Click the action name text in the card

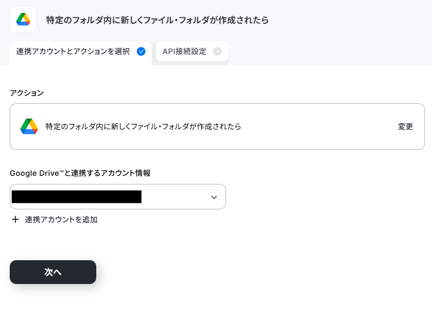click(x=143, y=127)
